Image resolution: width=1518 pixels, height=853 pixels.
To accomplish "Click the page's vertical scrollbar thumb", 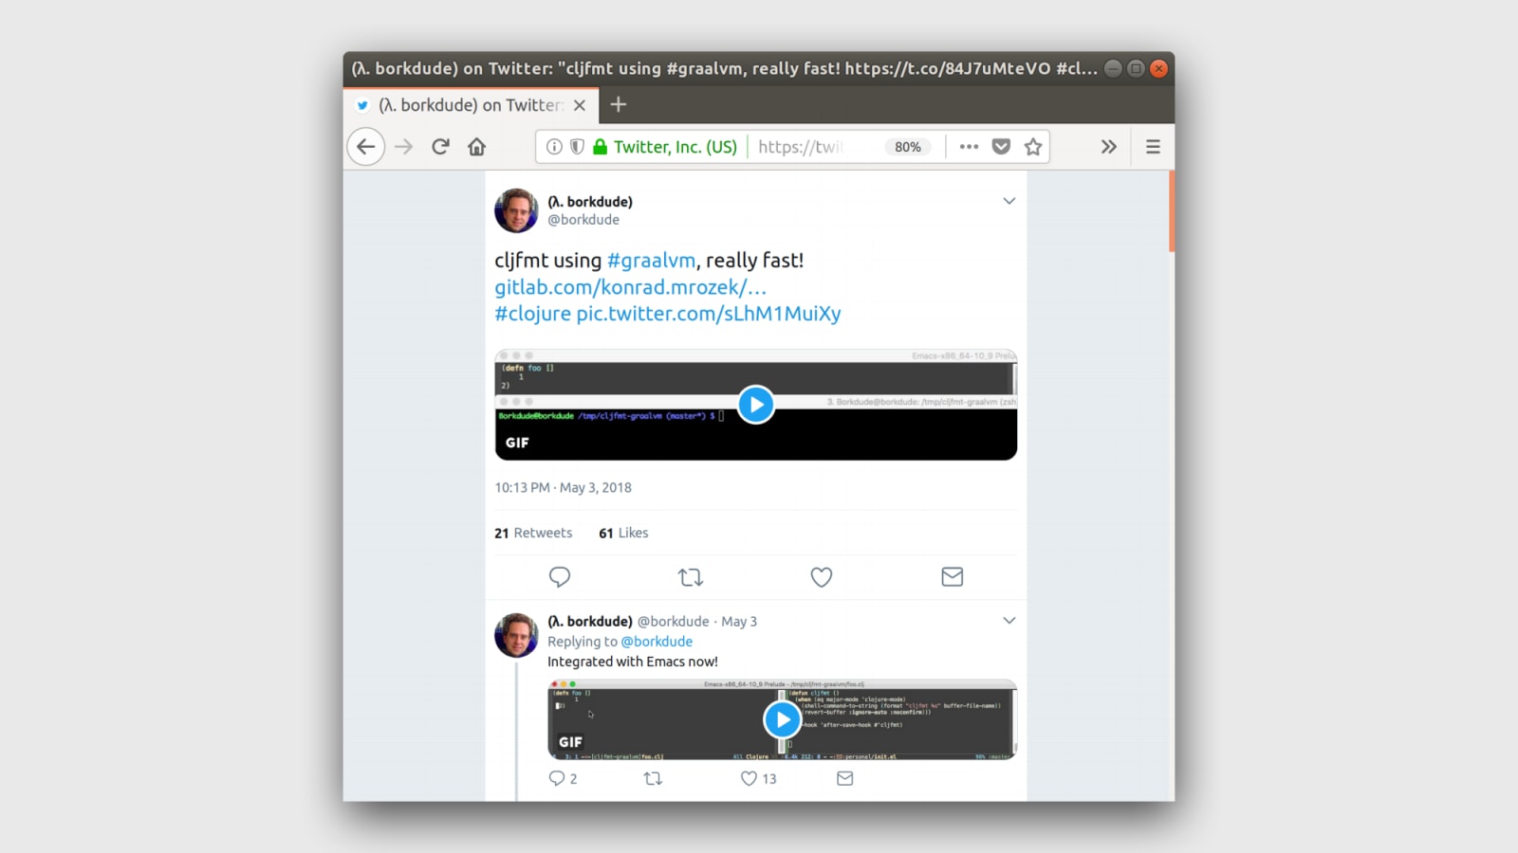I will tap(1172, 211).
